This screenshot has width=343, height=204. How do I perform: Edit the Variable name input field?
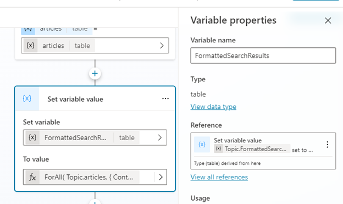coord(263,56)
